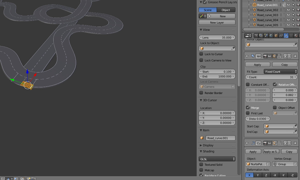Expand Road_curve_002 in outliner
This screenshot has height=180, width=300.
[x=249, y=10]
